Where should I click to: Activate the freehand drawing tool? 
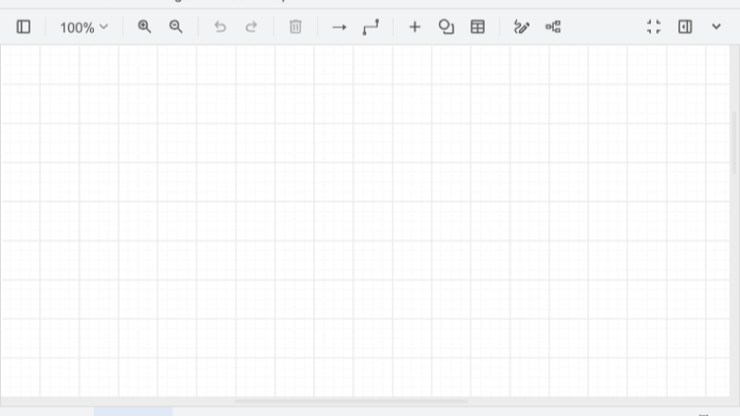[x=522, y=27]
